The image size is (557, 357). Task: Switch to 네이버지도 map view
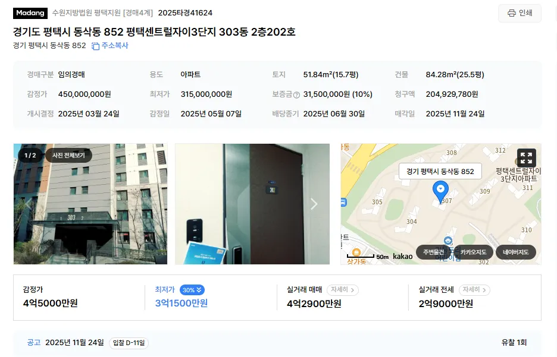pyautogui.click(x=516, y=252)
